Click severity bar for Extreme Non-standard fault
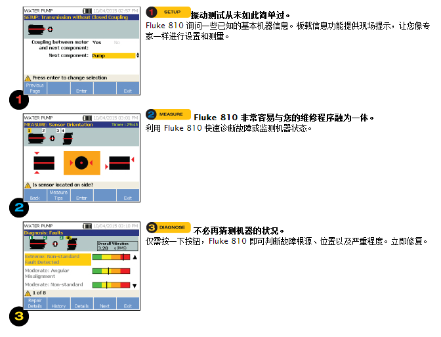 (112, 258)
